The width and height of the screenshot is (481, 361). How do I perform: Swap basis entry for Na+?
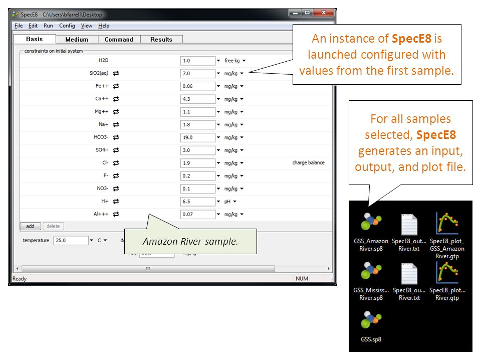pyautogui.click(x=116, y=125)
